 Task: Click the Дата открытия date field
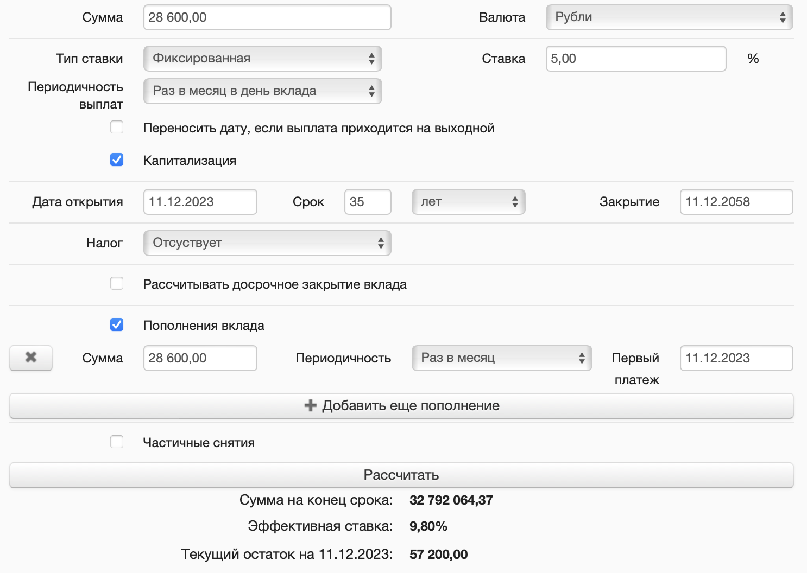pos(200,202)
